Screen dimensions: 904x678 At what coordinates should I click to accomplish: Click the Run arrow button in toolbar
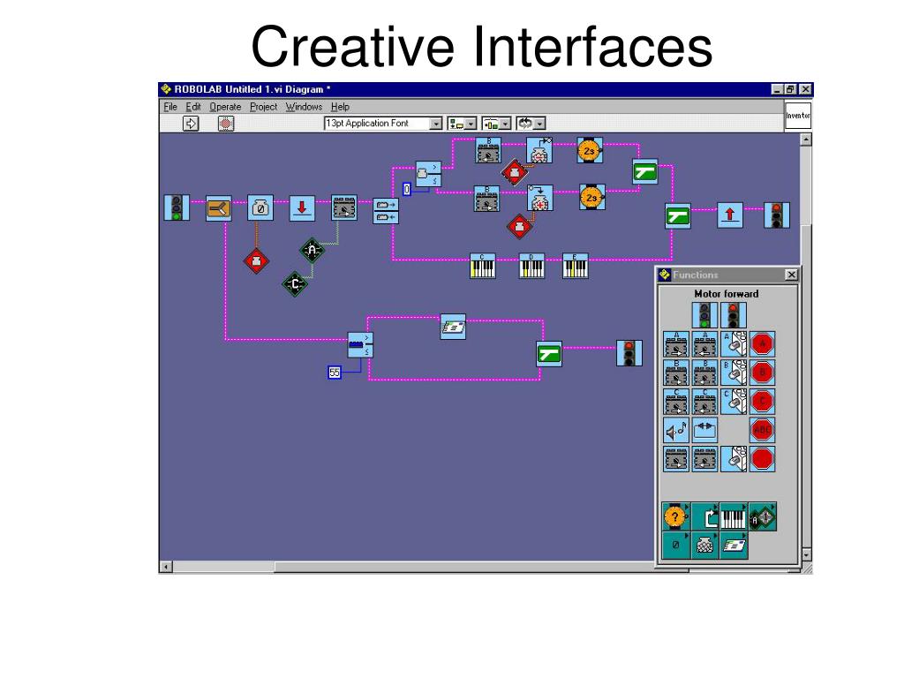[191, 124]
